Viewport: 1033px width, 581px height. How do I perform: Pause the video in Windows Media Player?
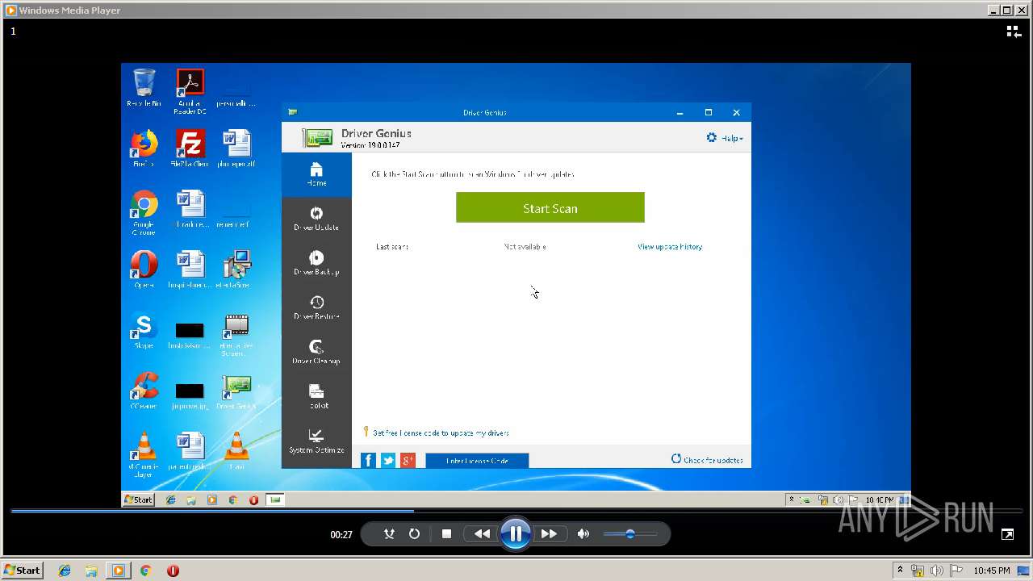[515, 533]
